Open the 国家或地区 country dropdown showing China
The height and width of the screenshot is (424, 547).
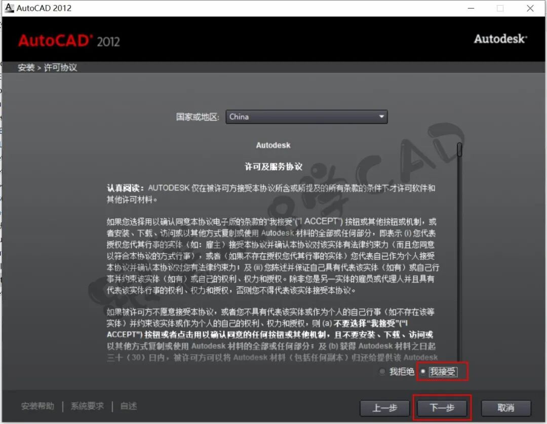306,117
